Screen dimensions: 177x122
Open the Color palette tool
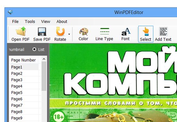pos(83,32)
